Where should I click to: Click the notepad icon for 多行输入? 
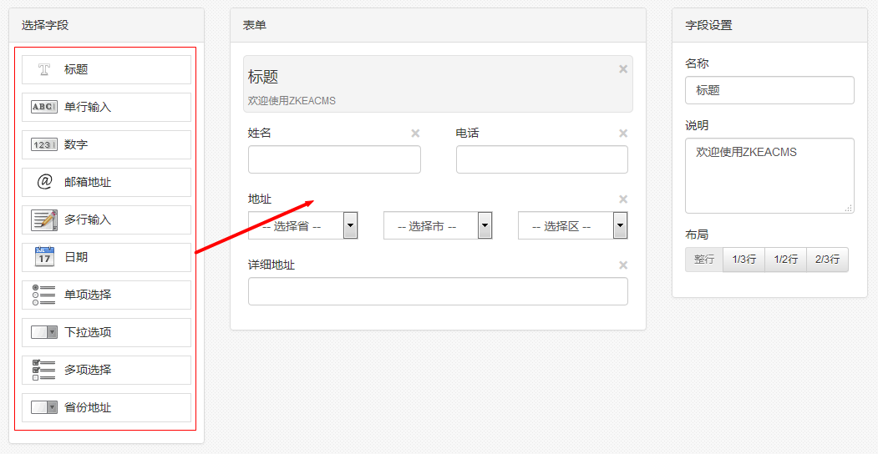click(x=44, y=219)
